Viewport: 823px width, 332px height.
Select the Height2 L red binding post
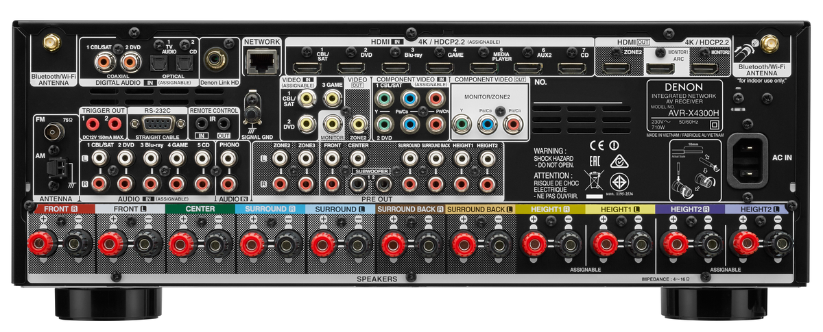745,244
